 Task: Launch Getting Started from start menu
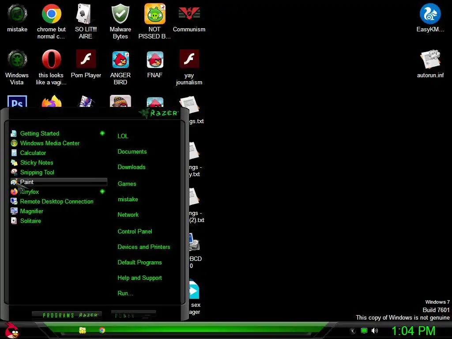tap(59, 133)
